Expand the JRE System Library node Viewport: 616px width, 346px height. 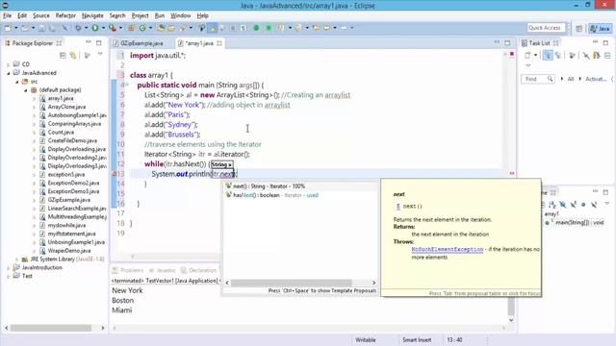pos(17,259)
